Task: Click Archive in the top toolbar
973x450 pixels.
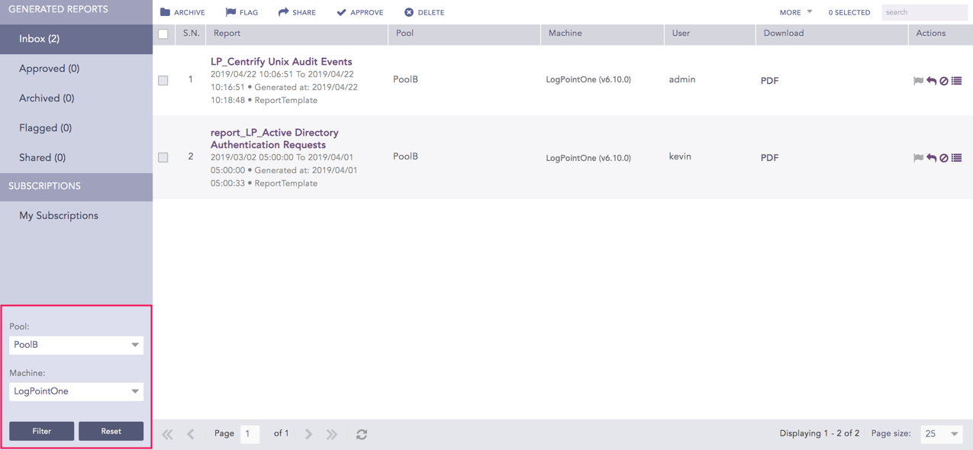Action: [182, 12]
